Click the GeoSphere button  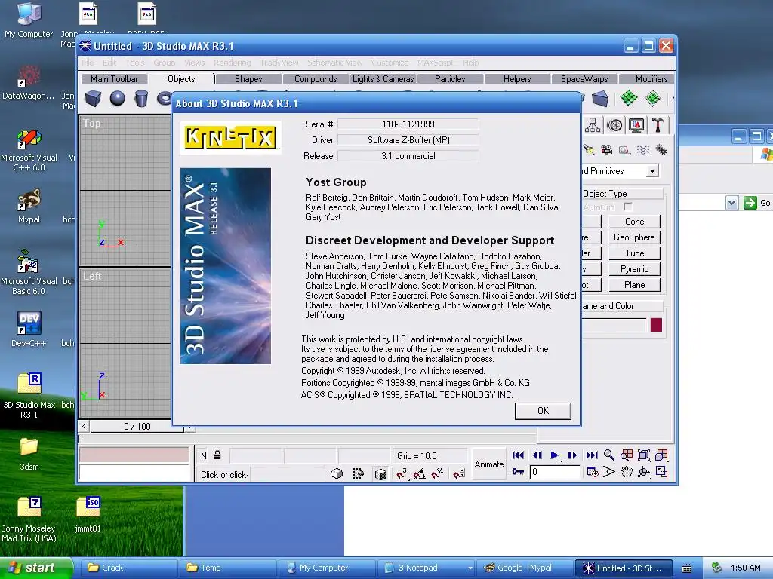coord(634,237)
